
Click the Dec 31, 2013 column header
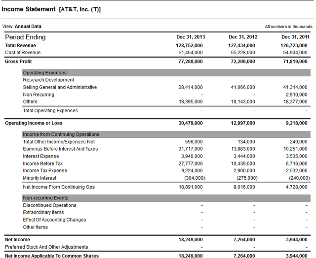(191, 37)
